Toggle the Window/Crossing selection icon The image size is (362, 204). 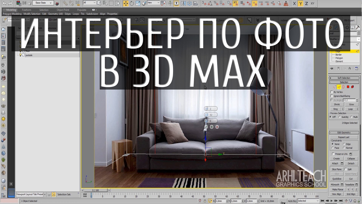pos(117,3)
